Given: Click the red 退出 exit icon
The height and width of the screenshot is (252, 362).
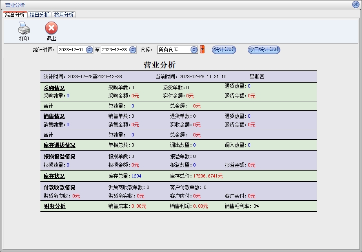Looking at the screenshot, I should [51, 28].
